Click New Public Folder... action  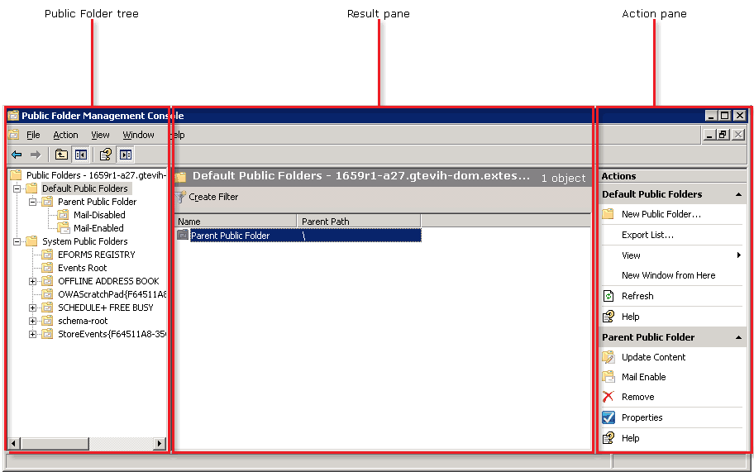pyautogui.click(x=661, y=214)
